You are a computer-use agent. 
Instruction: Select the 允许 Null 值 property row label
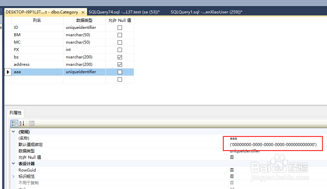pyautogui.click(x=30, y=157)
